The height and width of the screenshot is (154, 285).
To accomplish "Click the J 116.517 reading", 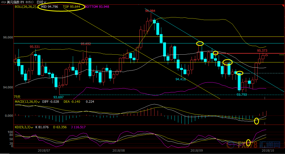I will point(78,127).
